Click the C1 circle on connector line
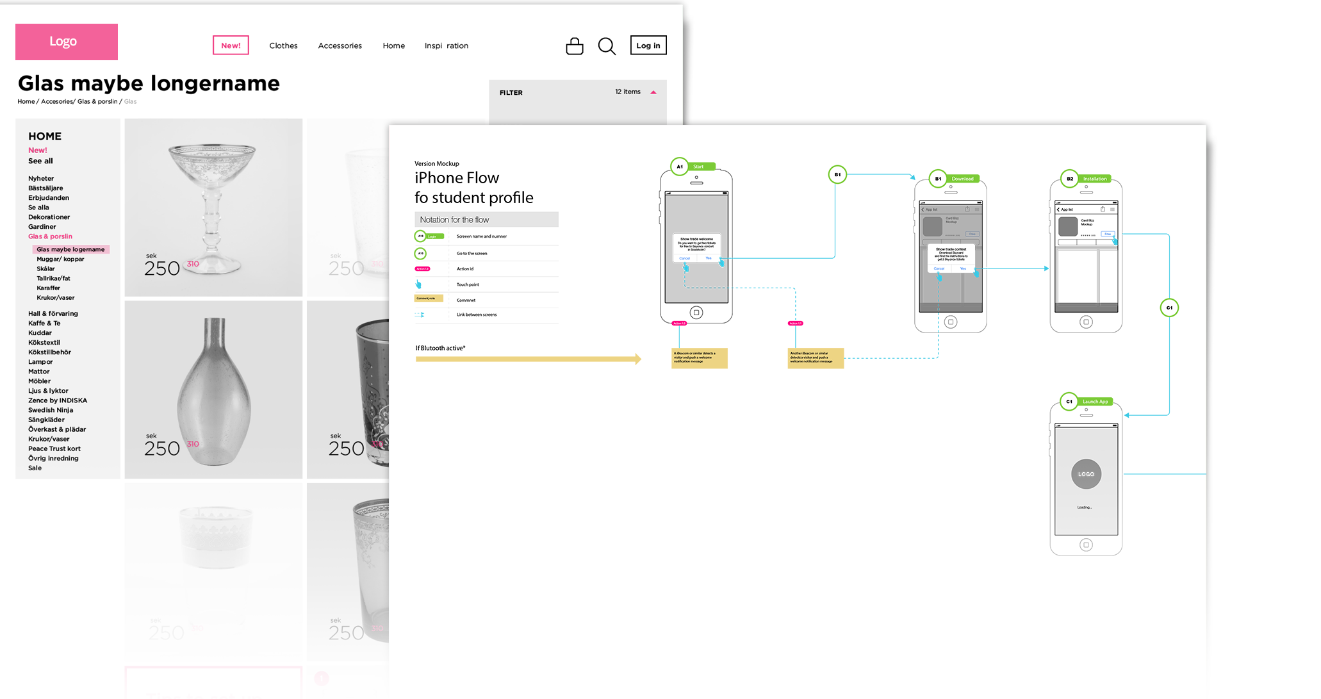Screen dimensions: 1321x699 1169,308
